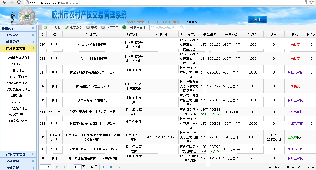Image resolution: width=316 pixels, height=170 pixels.
Task: Expand the 交易管理 section
Action: tap(18, 161)
